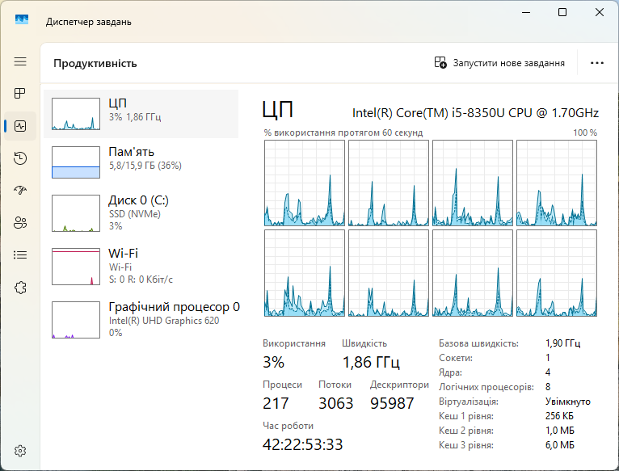The width and height of the screenshot is (619, 471).
Task: Click the last logical processor graph
Action: click(x=557, y=273)
